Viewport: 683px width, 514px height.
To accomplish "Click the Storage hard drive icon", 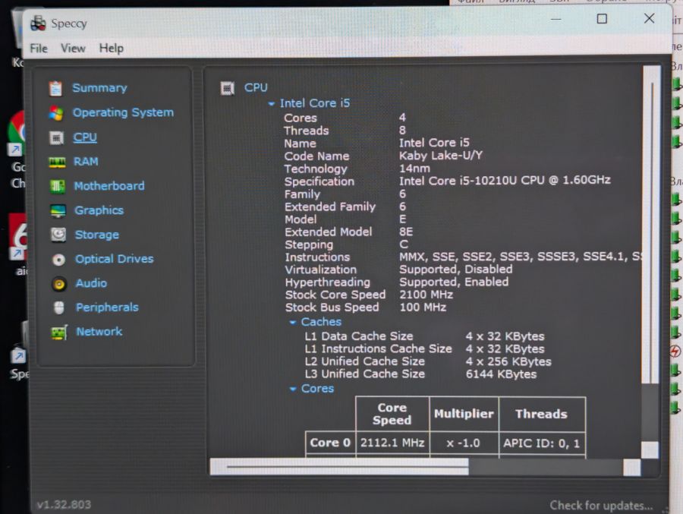I will (58, 235).
